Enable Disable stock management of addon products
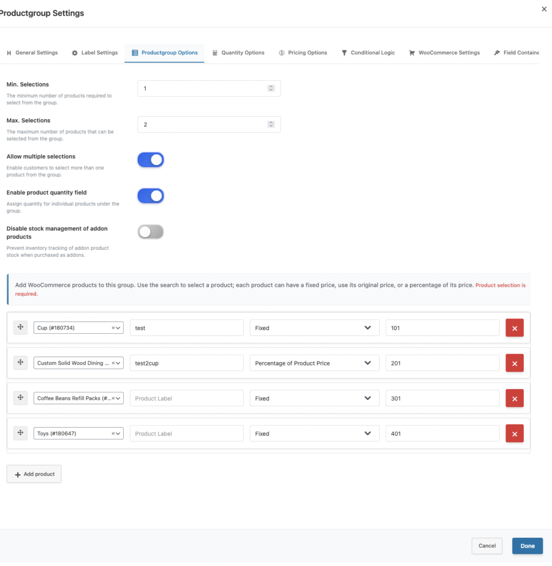The width and height of the screenshot is (552, 566). [x=150, y=232]
